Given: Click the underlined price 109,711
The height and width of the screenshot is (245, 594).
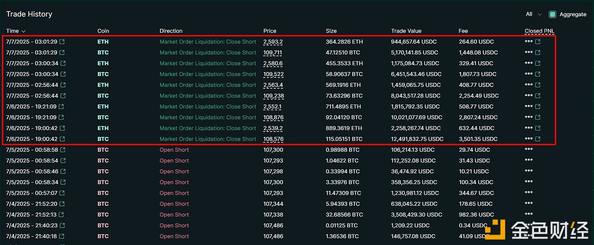Looking at the screenshot, I should [272, 53].
